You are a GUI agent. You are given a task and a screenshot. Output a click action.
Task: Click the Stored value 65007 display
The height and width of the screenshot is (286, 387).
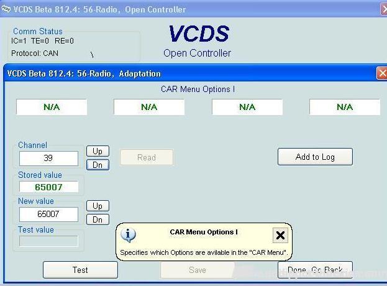(x=49, y=187)
